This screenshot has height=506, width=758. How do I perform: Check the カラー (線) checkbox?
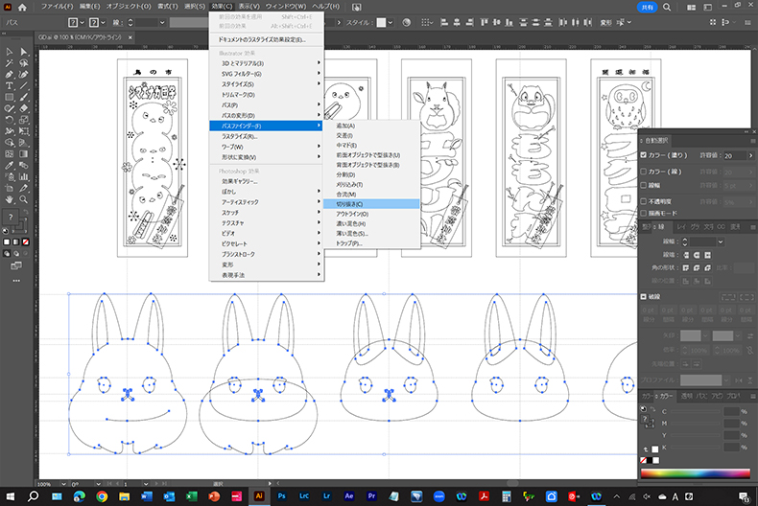coord(644,172)
